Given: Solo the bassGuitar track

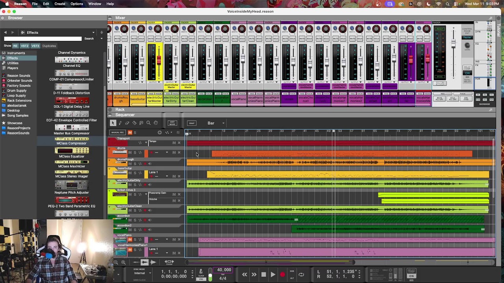Looking at the screenshot, I should pos(135,173).
